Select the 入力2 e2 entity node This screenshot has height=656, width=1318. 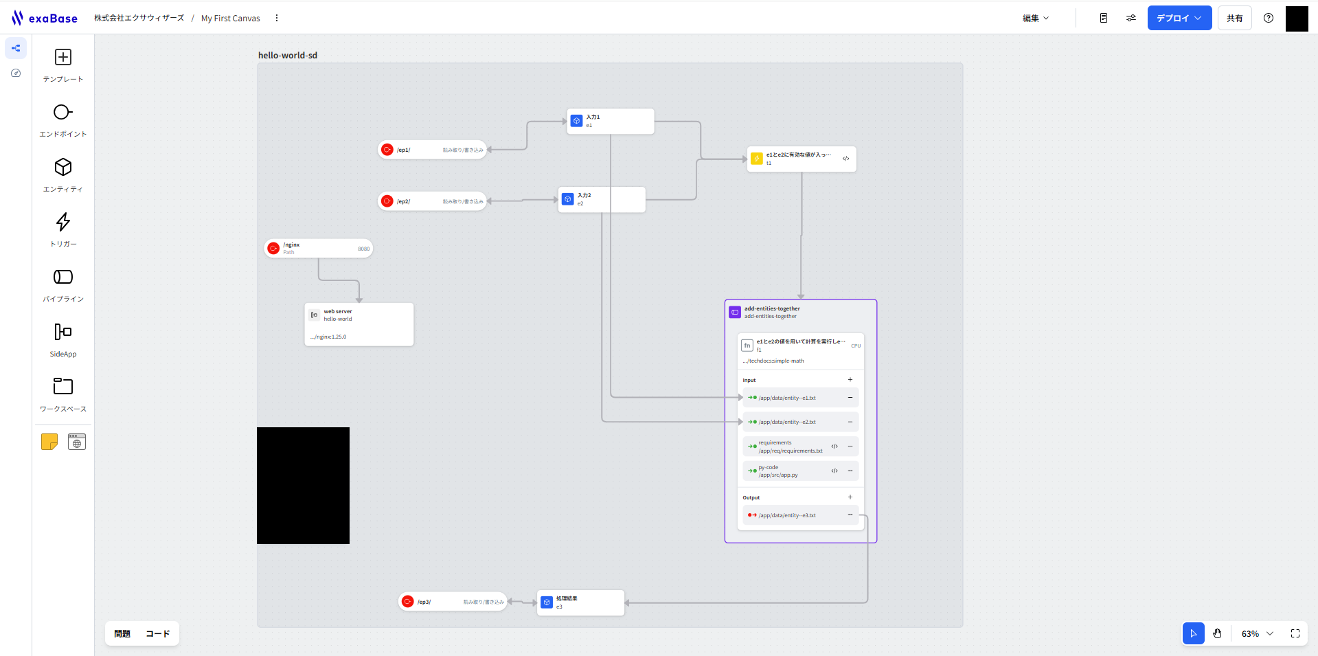(x=602, y=199)
